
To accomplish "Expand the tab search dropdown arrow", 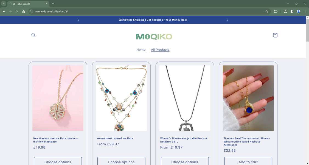I will pos(4,4).
